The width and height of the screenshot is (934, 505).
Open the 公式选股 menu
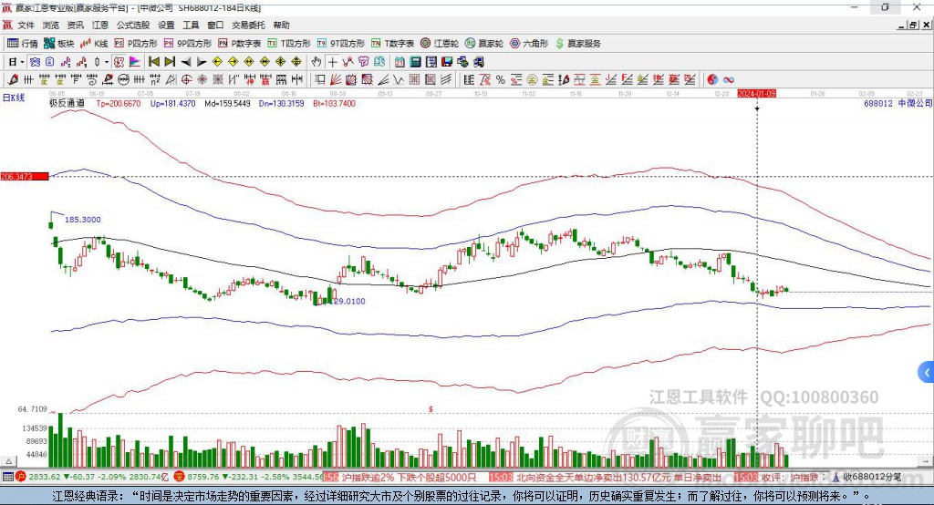133,25
